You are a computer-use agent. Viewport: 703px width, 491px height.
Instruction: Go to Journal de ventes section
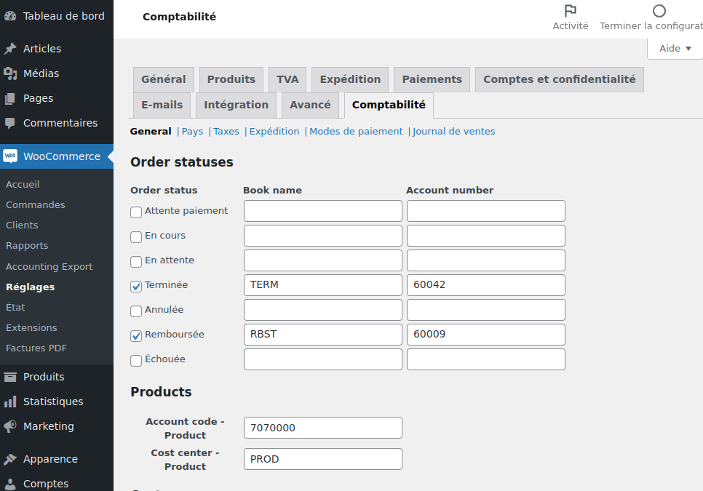[453, 132]
